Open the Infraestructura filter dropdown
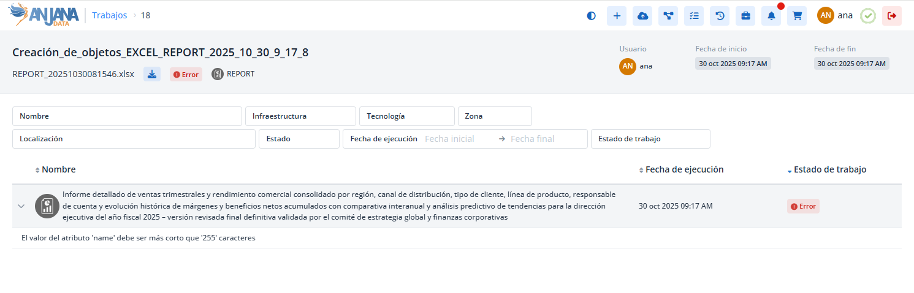The width and height of the screenshot is (914, 293). click(x=300, y=116)
